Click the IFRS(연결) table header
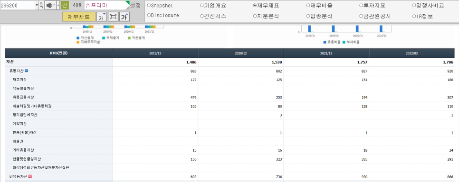The height and width of the screenshot is (182, 459). [x=58, y=53]
